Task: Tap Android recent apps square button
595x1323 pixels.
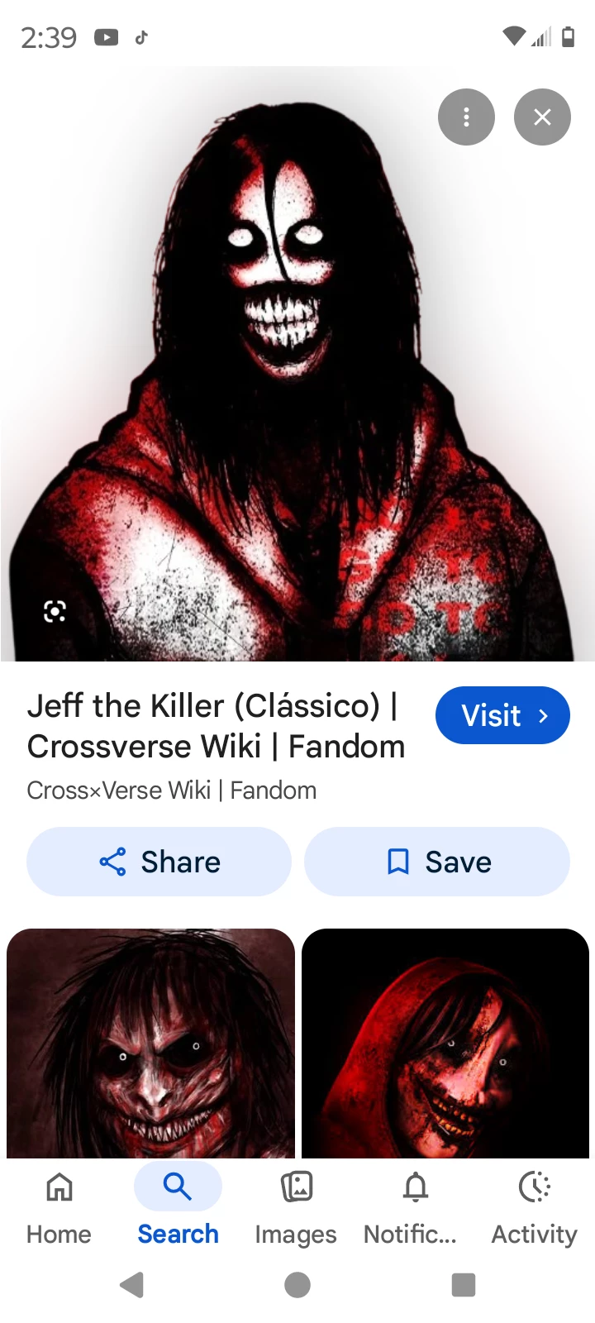Action: [x=464, y=1285]
